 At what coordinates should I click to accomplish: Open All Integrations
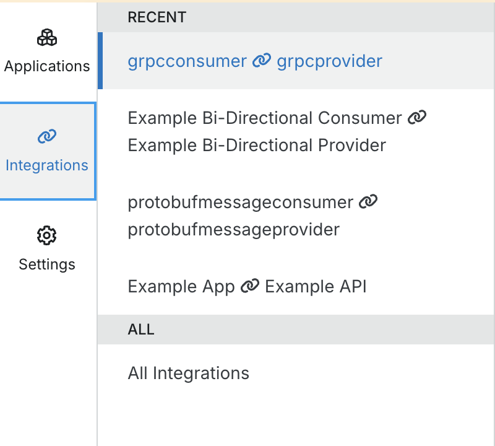(188, 373)
